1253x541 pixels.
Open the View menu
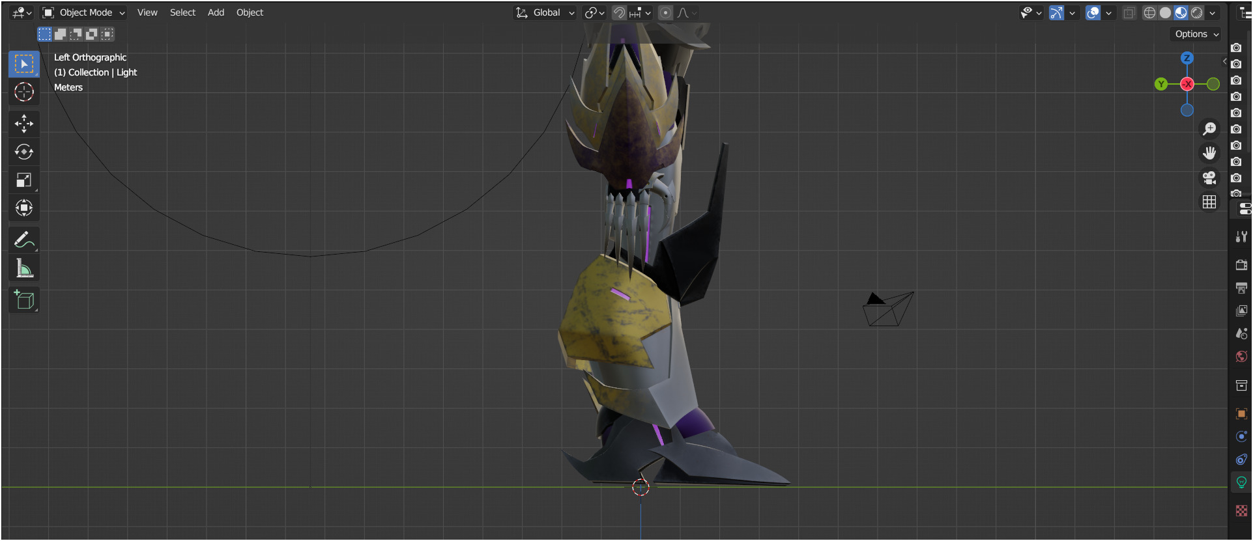click(x=147, y=12)
